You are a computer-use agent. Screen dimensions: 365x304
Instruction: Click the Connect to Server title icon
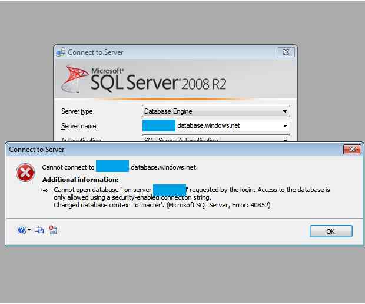pyautogui.click(x=61, y=52)
